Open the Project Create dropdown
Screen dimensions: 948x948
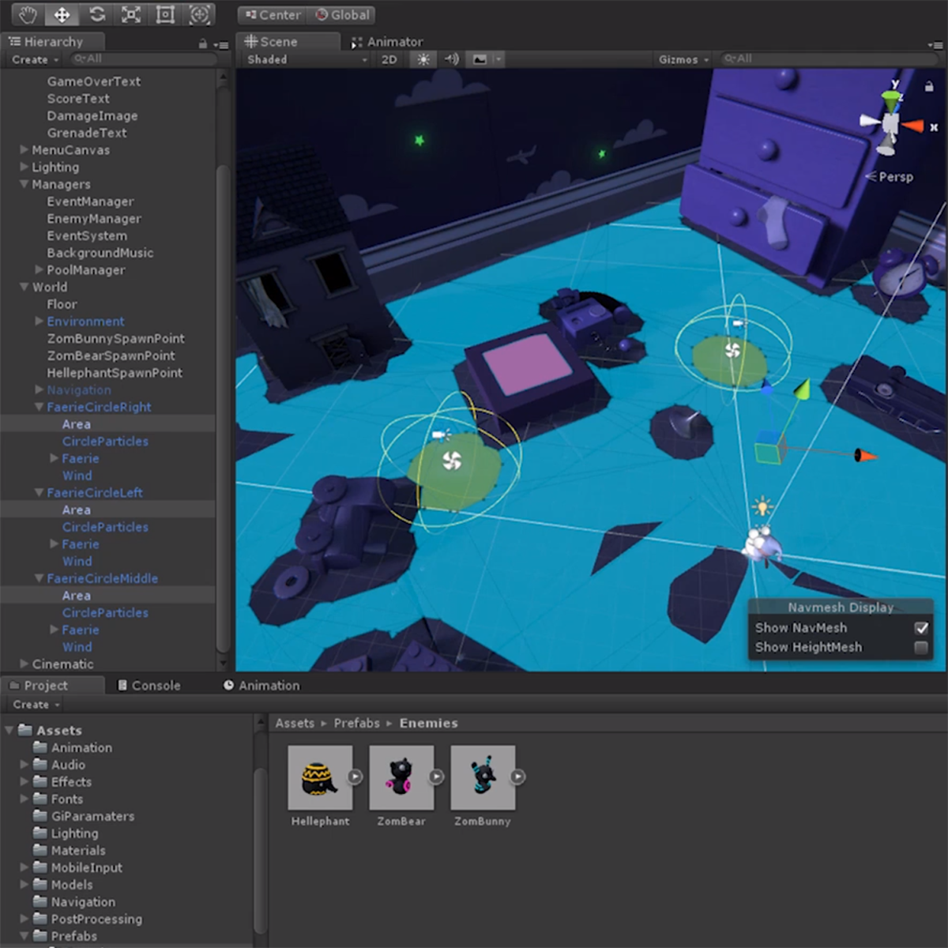36,704
